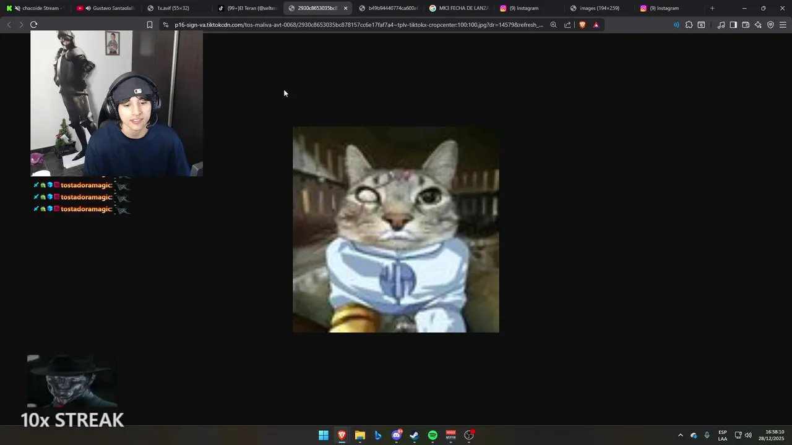The image size is (792, 445).
Task: Bookmark this page with the bookmark icon
Action: tap(149, 25)
